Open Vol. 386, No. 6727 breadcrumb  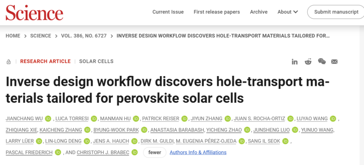84,36
